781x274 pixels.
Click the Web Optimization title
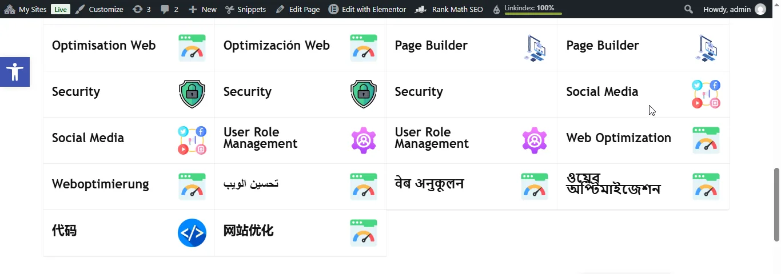[x=619, y=138]
